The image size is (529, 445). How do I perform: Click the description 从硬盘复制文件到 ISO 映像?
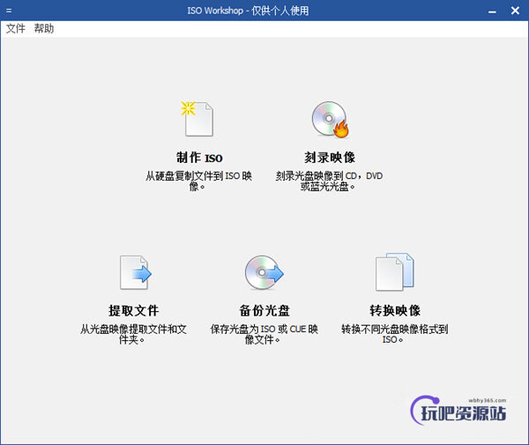[x=198, y=181]
